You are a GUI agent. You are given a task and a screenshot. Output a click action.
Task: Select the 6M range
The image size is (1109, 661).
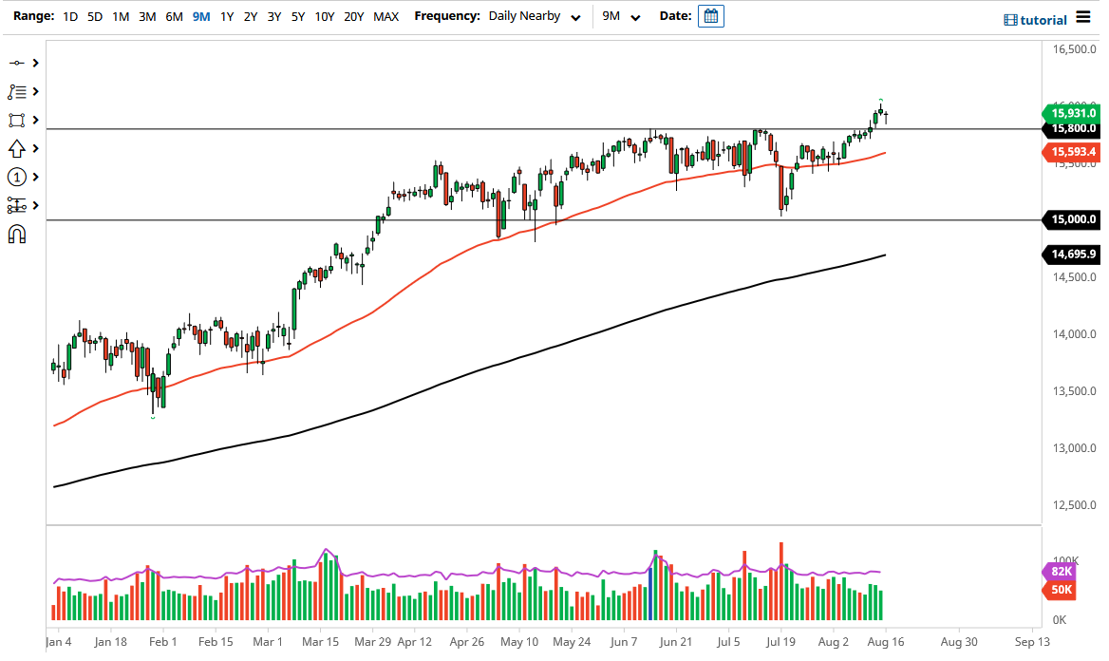[174, 16]
